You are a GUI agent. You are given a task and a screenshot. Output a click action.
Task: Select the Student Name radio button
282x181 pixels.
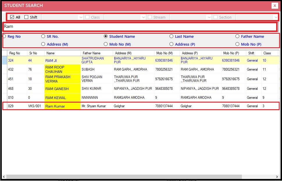(x=106, y=36)
